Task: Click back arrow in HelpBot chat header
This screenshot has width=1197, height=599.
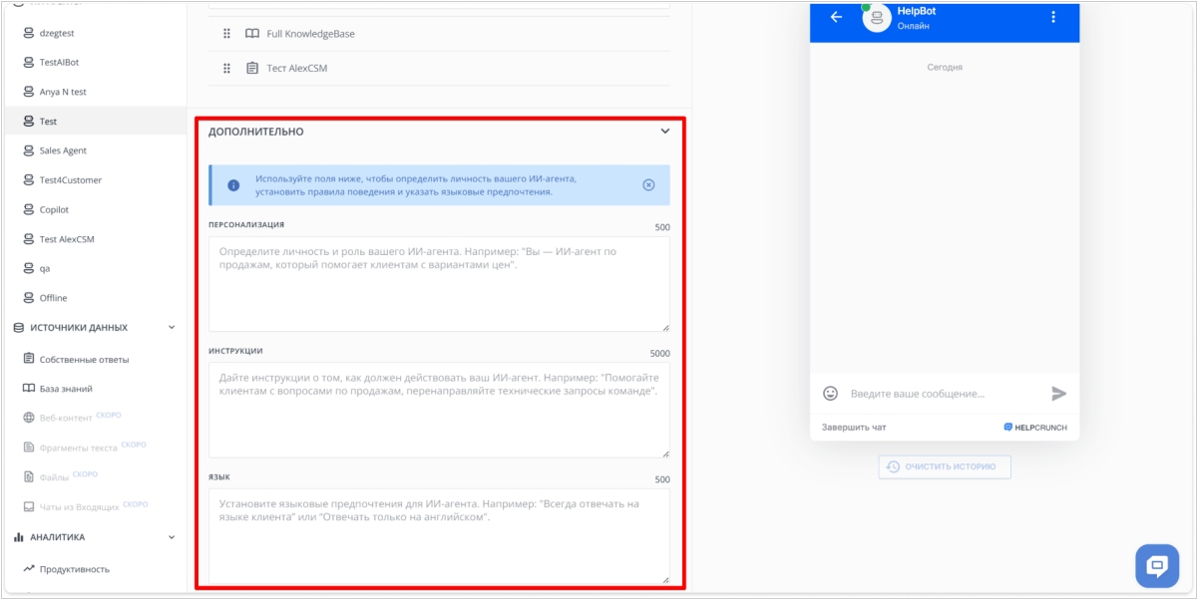Action: 836,17
